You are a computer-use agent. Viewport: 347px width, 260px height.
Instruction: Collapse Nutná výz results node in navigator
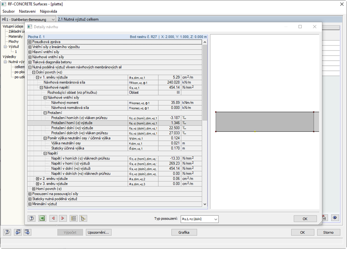[5, 62]
